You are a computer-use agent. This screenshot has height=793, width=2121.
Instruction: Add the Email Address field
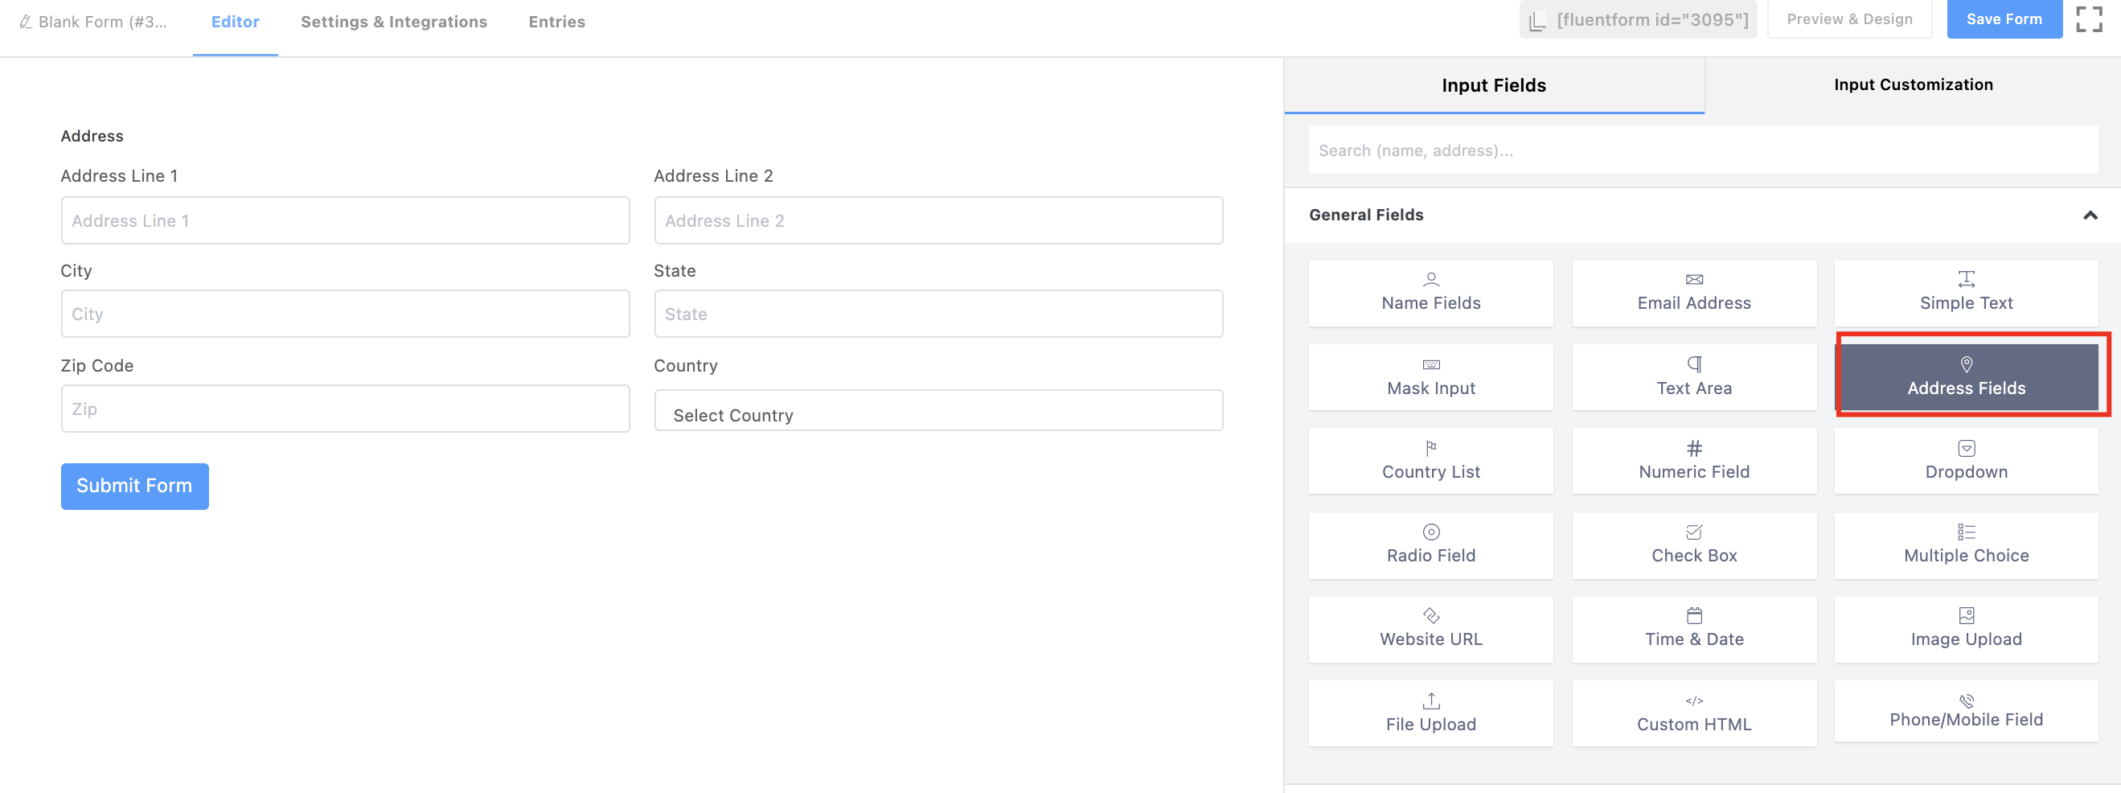1694,294
